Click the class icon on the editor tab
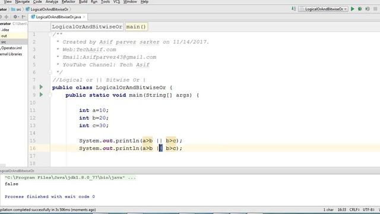 click(x=33, y=17)
